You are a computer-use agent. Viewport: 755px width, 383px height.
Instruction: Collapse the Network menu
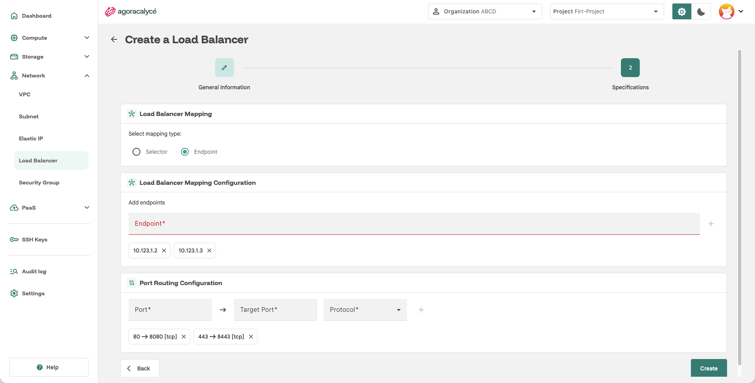49,75
